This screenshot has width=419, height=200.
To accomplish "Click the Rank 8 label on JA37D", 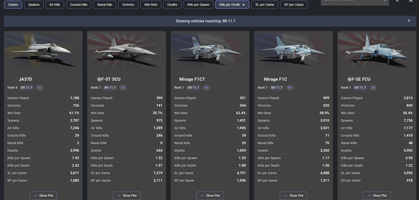I will pos(12,88).
